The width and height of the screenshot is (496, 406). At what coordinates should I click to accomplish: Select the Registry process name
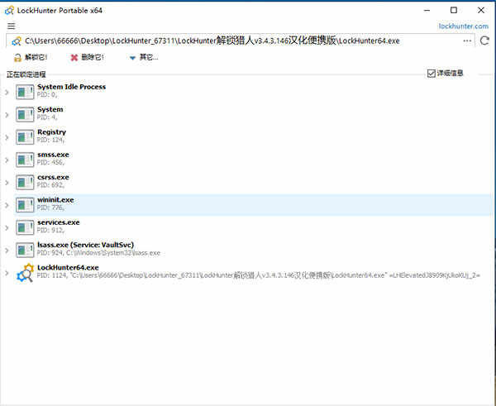tap(51, 132)
